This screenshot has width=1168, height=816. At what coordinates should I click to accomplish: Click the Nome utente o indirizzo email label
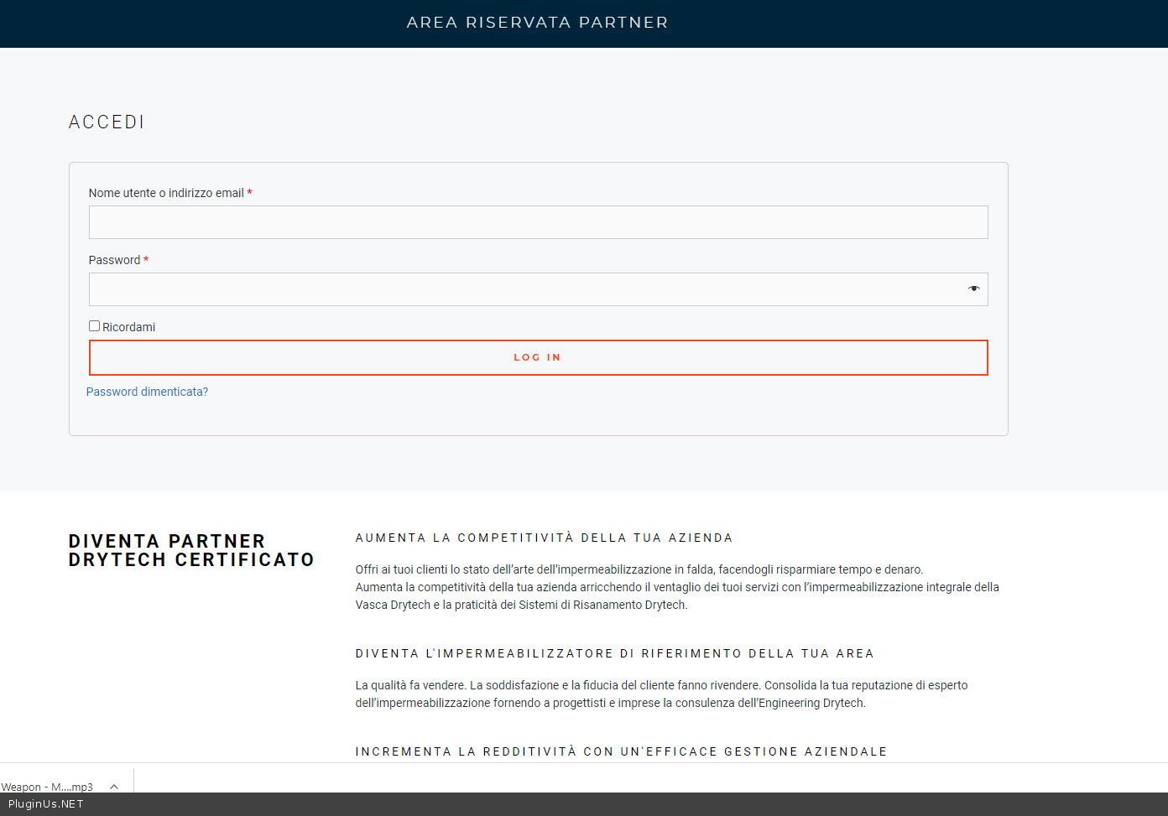coord(166,193)
